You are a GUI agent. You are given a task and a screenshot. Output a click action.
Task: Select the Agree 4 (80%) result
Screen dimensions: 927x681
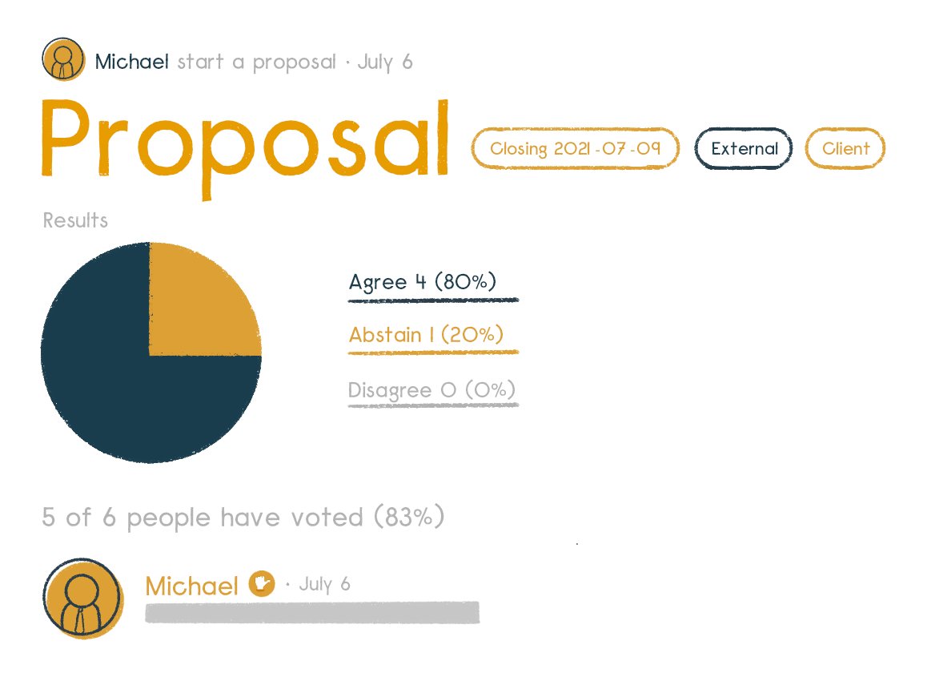[x=423, y=283]
